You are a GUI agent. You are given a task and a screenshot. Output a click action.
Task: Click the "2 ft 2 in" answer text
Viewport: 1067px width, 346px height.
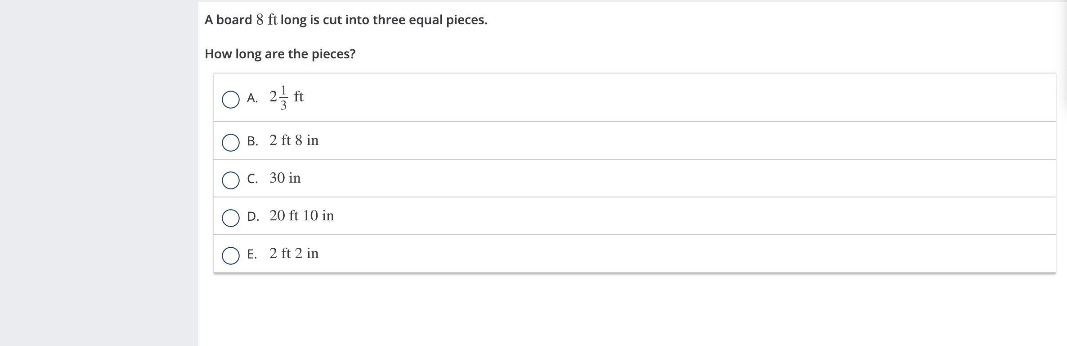(294, 254)
